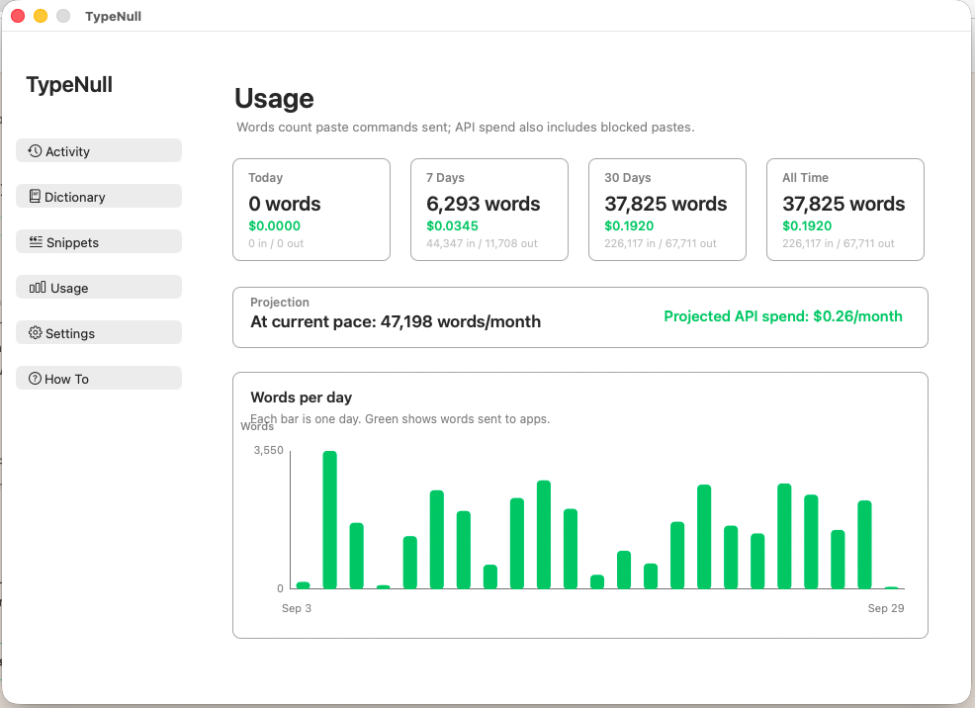The image size is (975, 708).
Task: Click the Activity clock icon in sidebar
Action: (36, 151)
